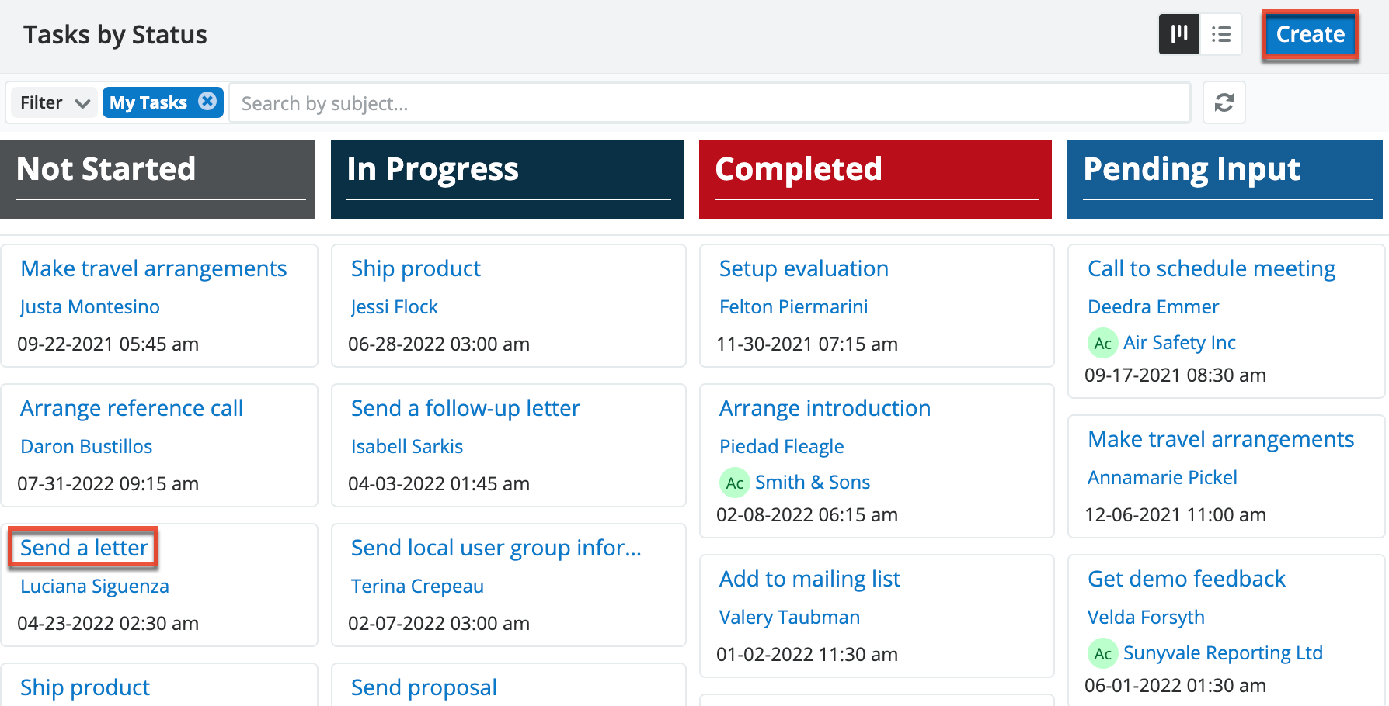1389x706 pixels.
Task: Select the Completed column header
Action: [798, 169]
